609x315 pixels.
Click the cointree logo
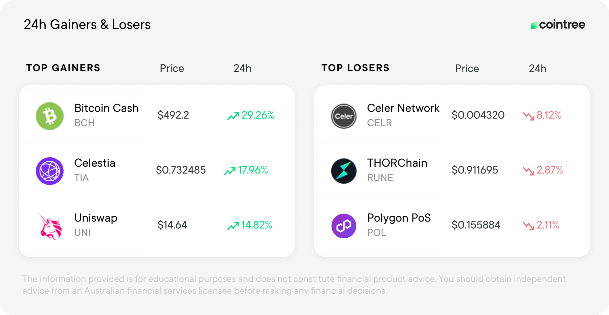point(558,25)
